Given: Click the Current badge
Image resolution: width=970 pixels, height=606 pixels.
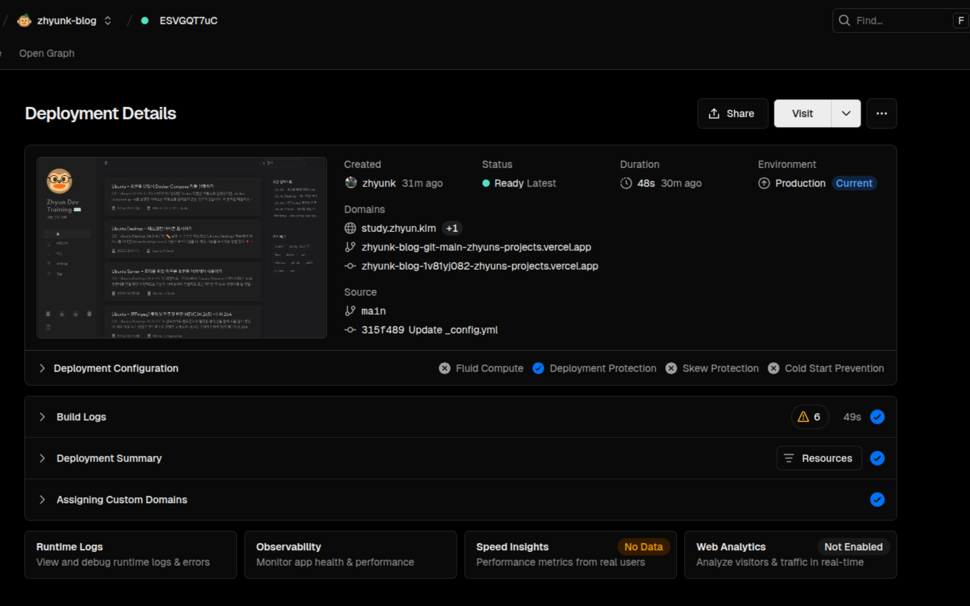Looking at the screenshot, I should pos(854,183).
